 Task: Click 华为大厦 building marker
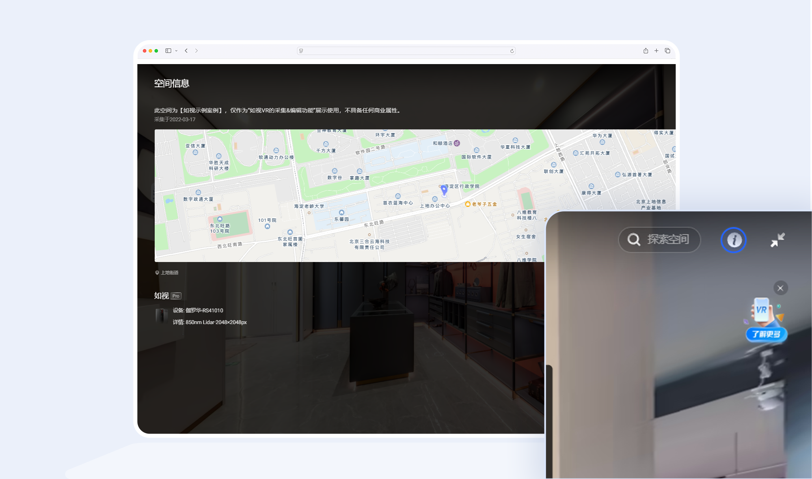[603, 142]
